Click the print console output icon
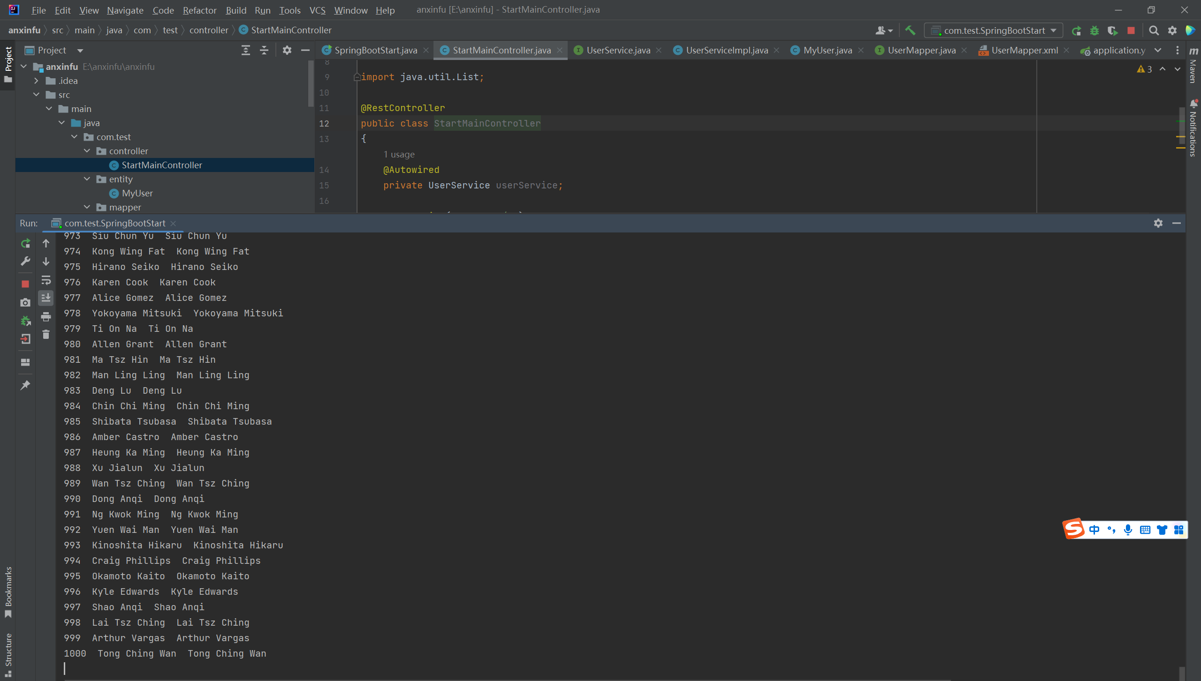The image size is (1201, 681). coord(46,317)
